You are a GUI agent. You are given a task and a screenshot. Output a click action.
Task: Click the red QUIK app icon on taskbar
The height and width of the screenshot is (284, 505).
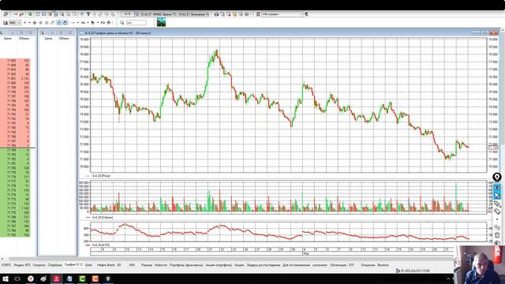pos(57,278)
